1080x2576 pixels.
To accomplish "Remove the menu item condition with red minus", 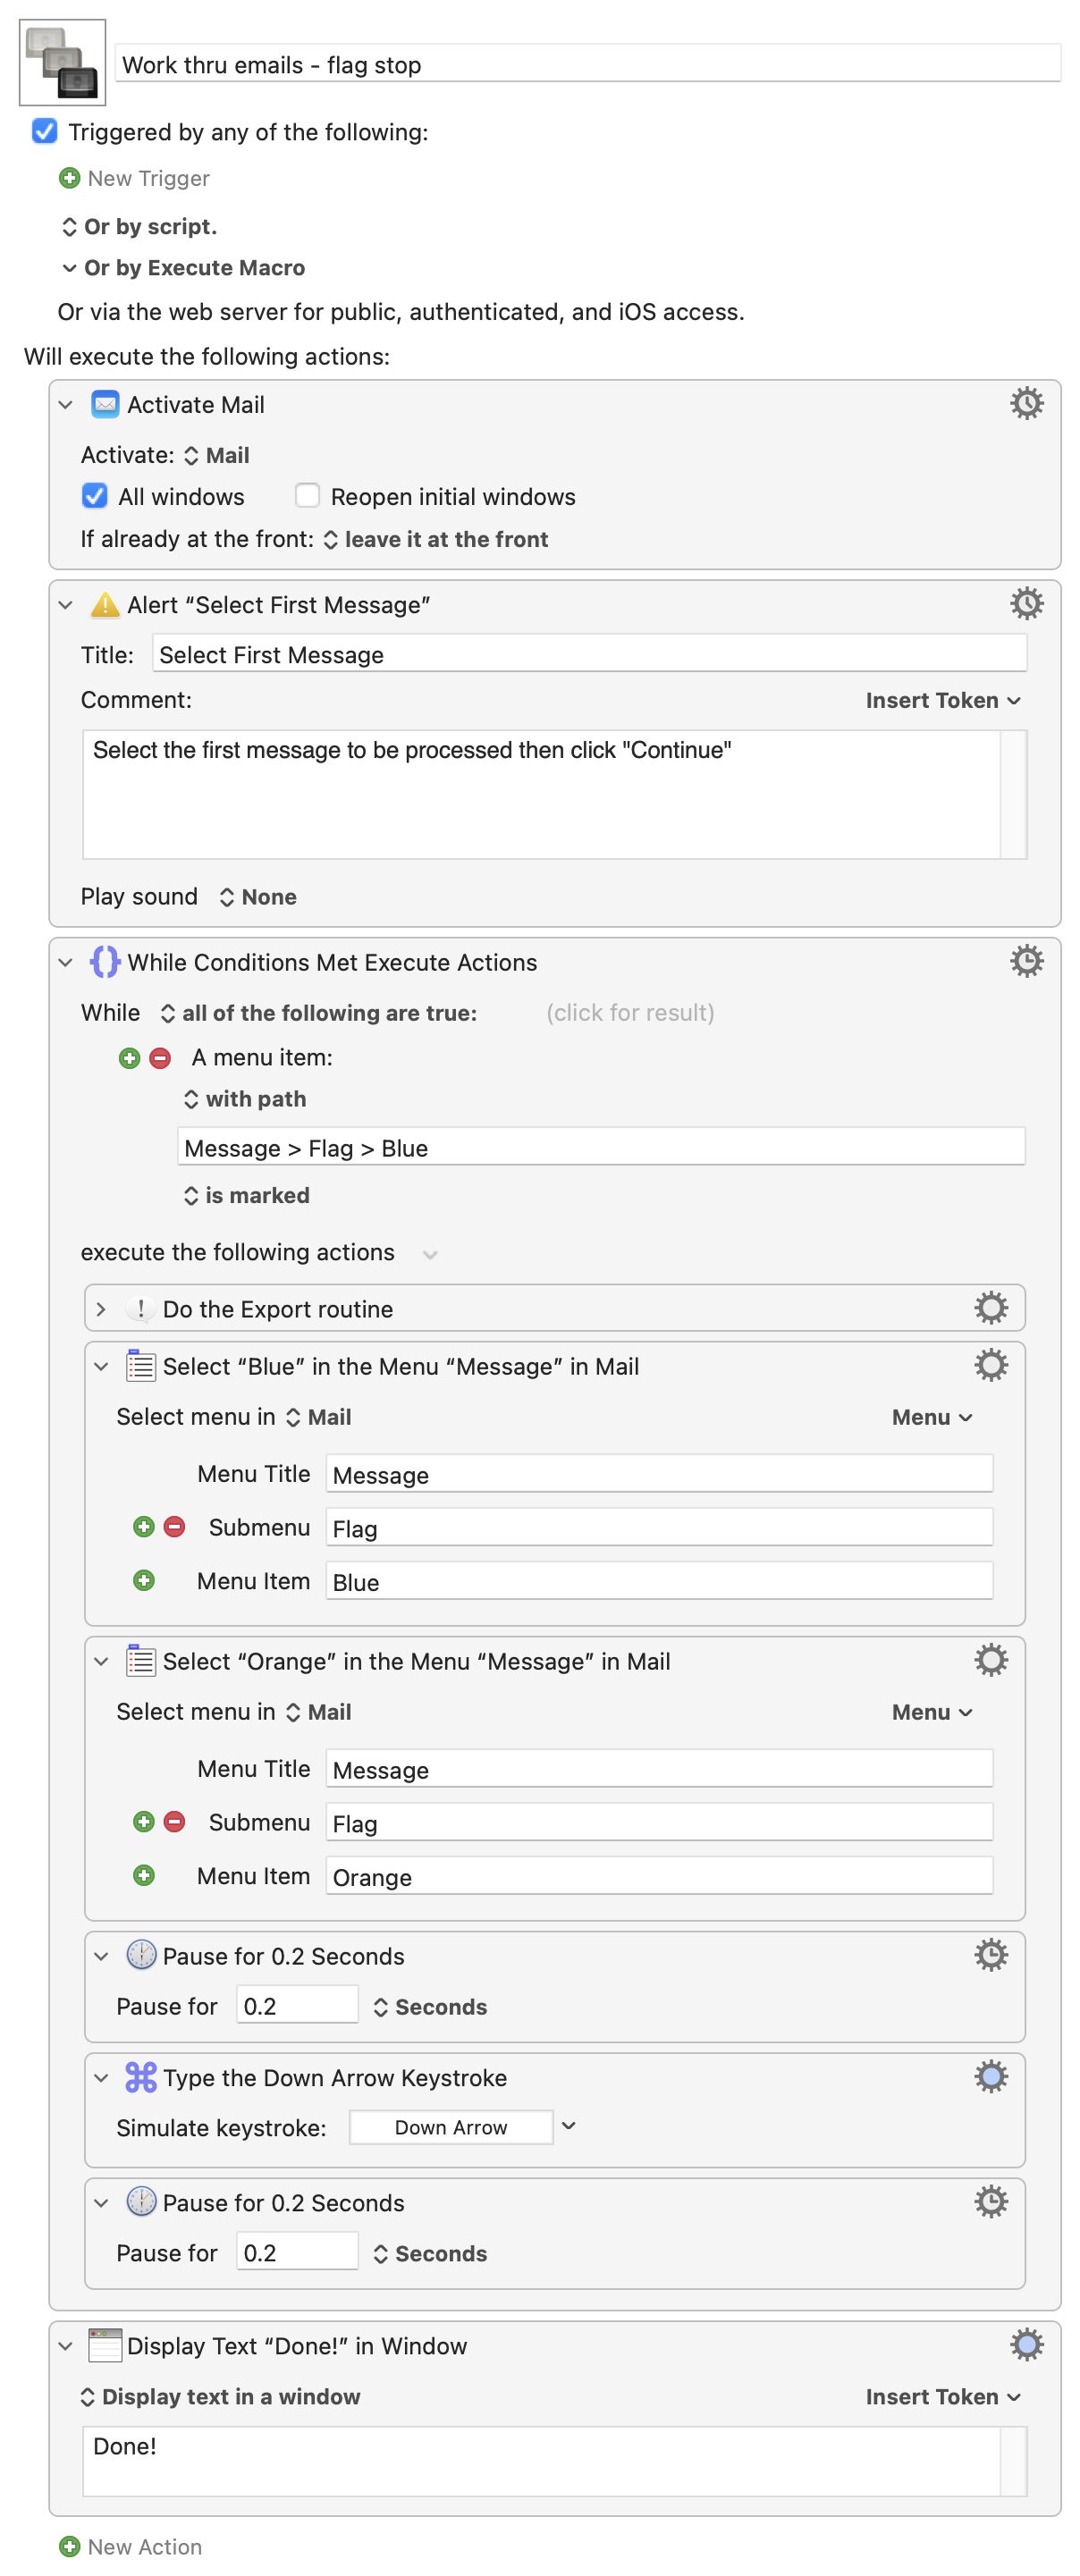I will click(x=160, y=1058).
